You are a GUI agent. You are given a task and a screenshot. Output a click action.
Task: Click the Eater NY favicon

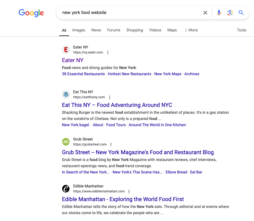[x=66, y=50]
